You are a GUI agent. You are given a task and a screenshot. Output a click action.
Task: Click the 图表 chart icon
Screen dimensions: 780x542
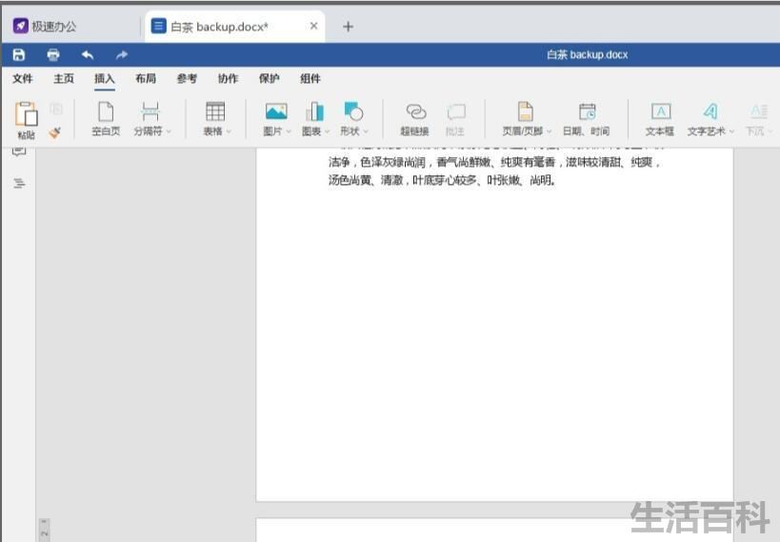(x=315, y=111)
